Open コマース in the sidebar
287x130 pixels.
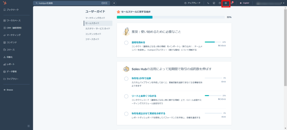pos(9,50)
